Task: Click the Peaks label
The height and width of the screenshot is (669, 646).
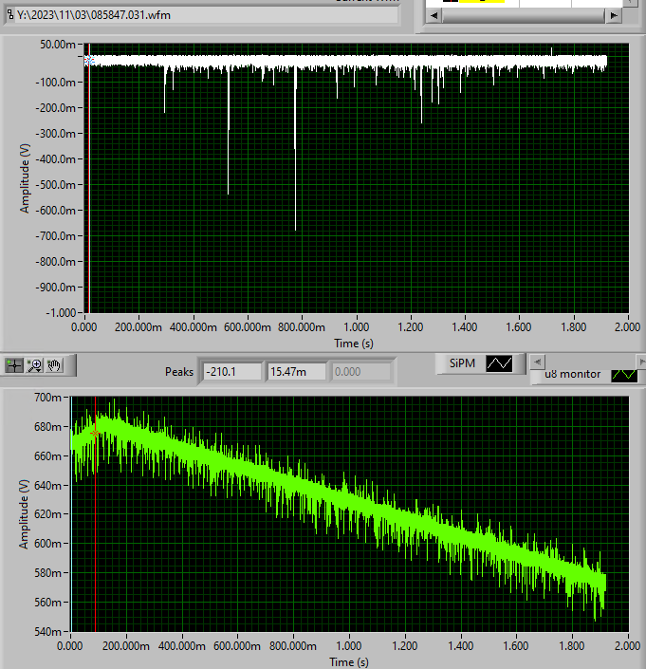Action: pos(179,372)
